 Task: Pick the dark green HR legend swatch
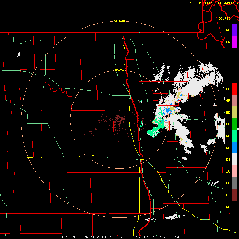[x=234, y=124]
